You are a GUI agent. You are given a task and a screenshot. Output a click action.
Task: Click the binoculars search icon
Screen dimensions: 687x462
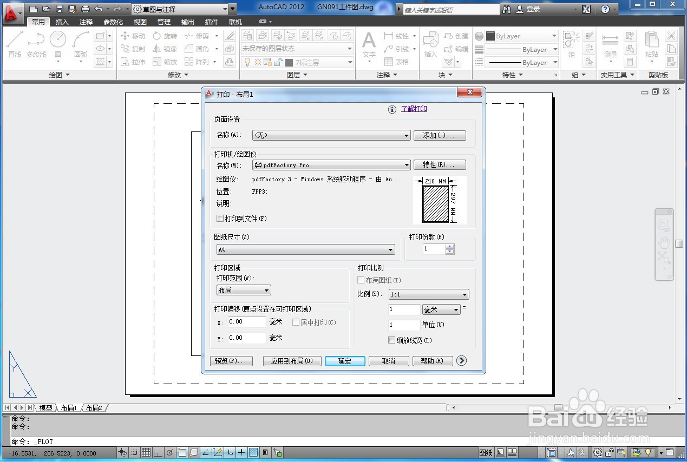[x=507, y=9]
